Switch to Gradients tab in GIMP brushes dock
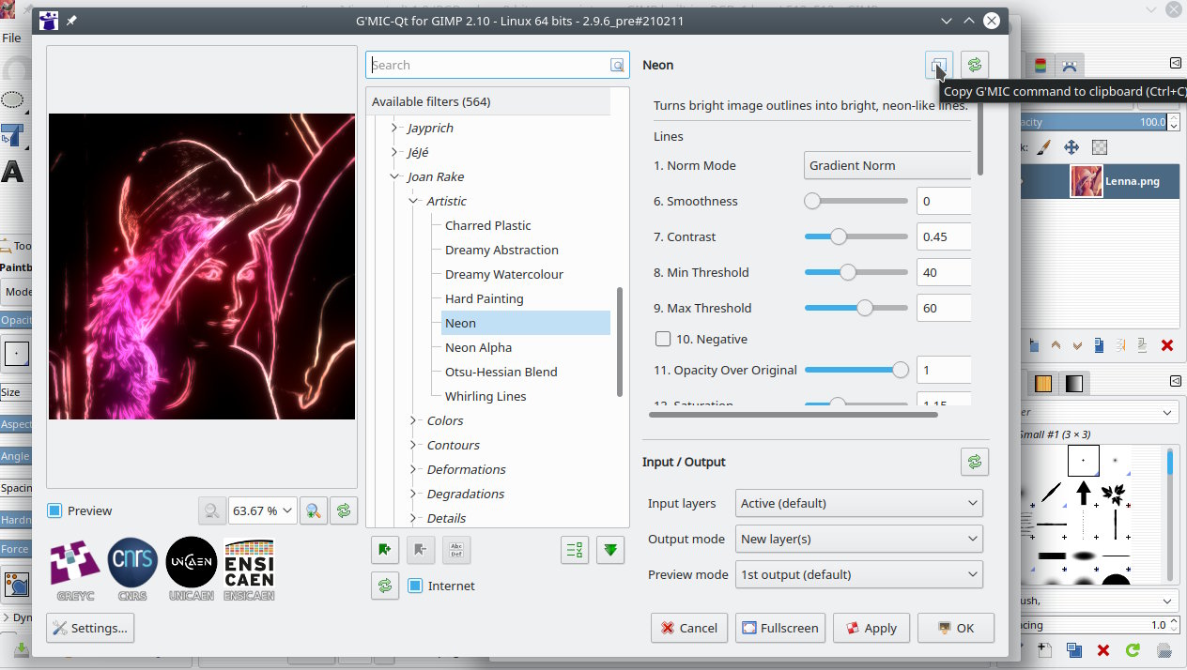The height and width of the screenshot is (670, 1187). [1074, 383]
